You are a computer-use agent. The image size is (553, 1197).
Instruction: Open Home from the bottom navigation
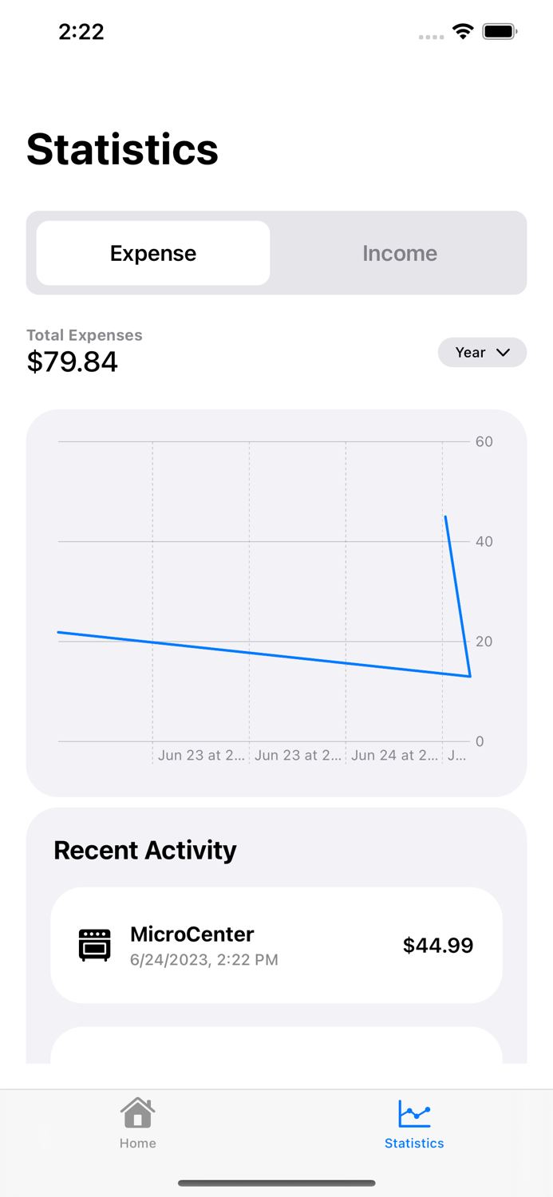tap(137, 1121)
